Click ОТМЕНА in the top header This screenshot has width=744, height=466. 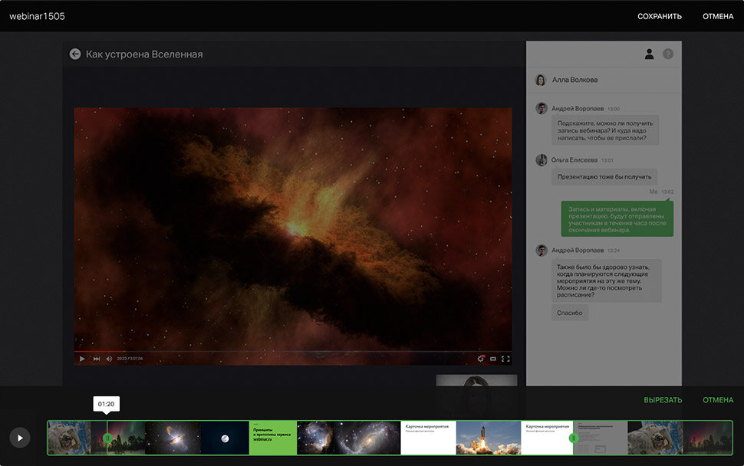pyautogui.click(x=718, y=16)
